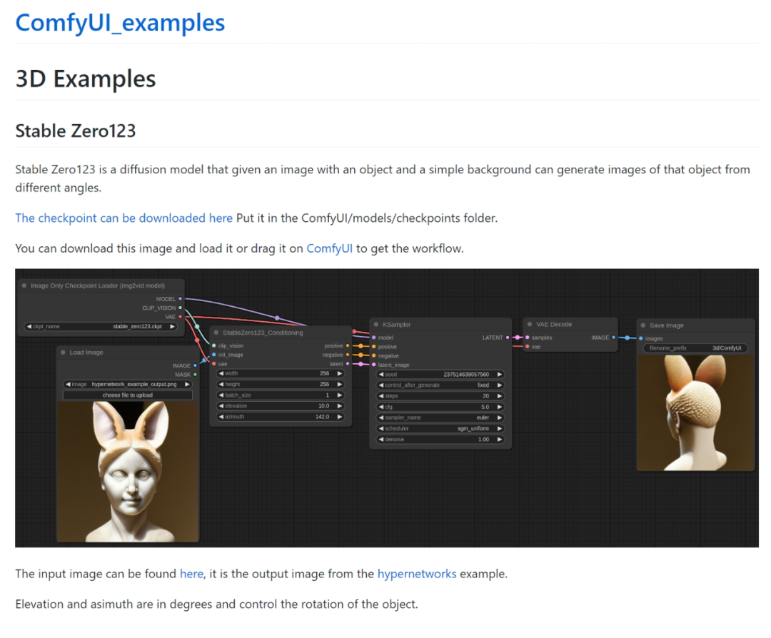
Task: Click the 'choose file to upload' button
Action: 128,395
